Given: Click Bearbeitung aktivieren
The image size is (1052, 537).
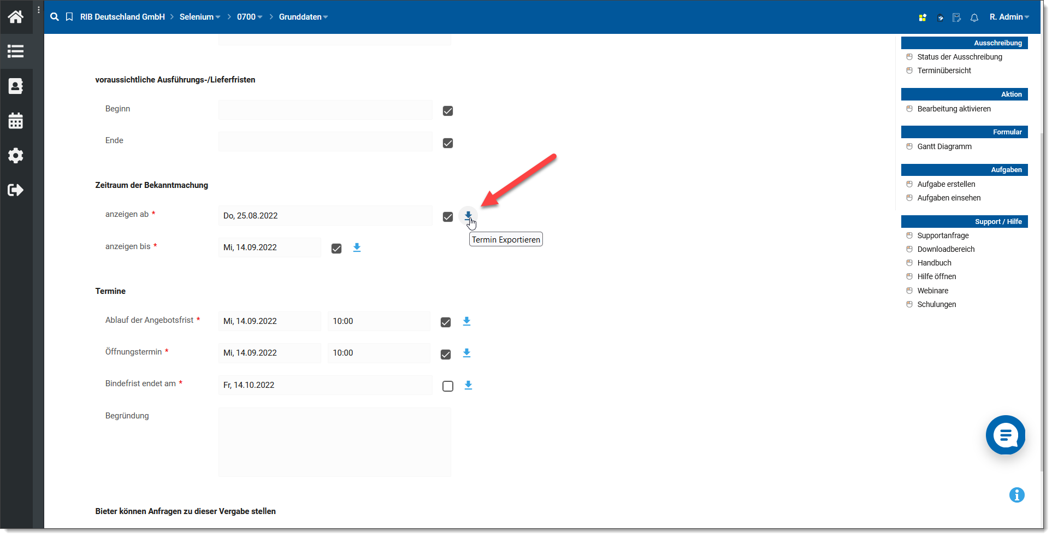Looking at the screenshot, I should tap(954, 109).
